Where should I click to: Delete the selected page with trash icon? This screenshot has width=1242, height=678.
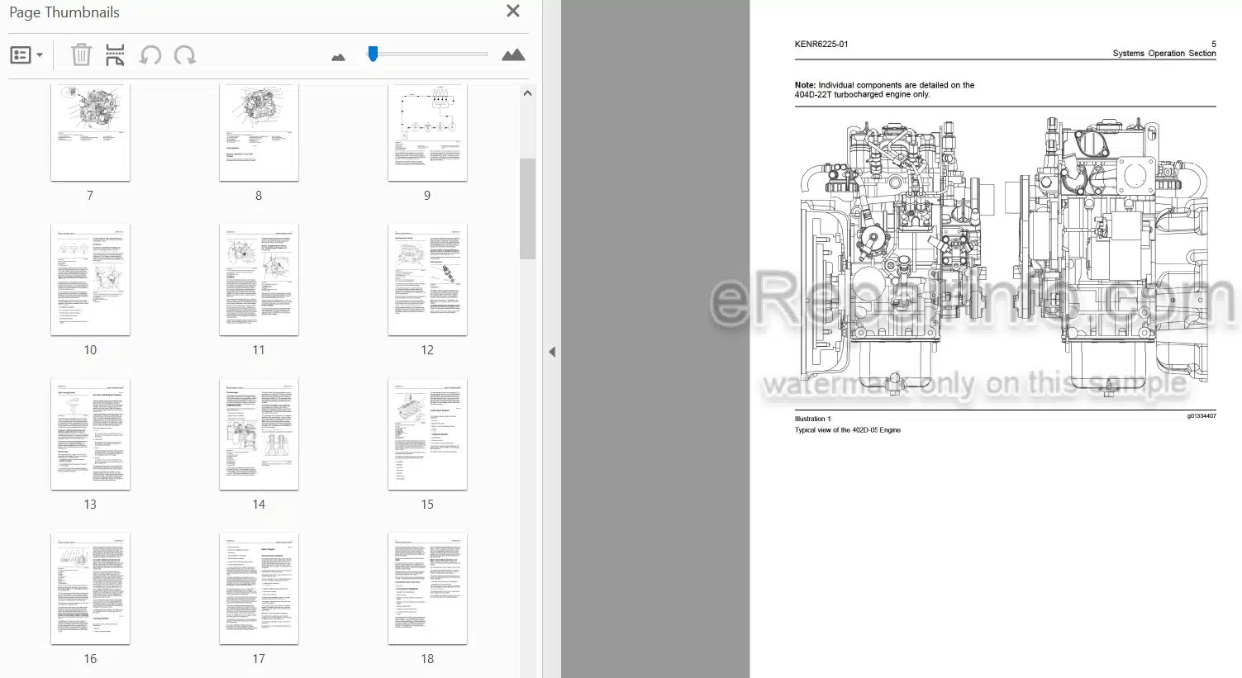[81, 55]
